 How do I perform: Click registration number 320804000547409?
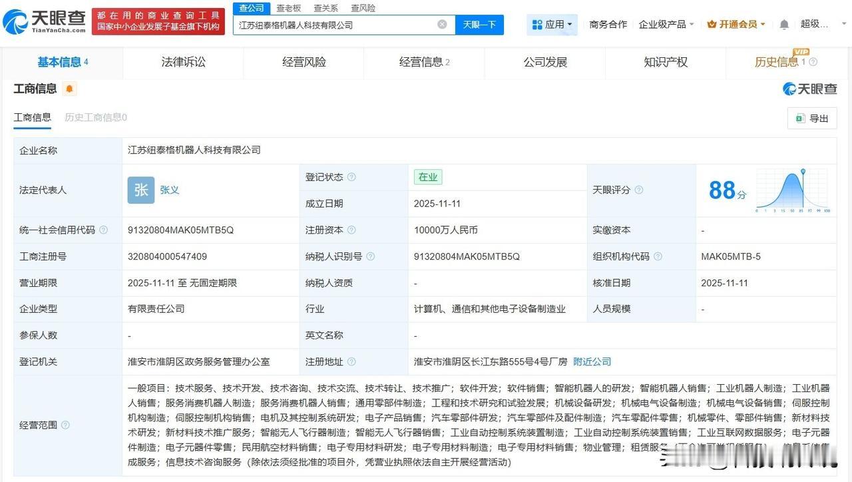[167, 256]
